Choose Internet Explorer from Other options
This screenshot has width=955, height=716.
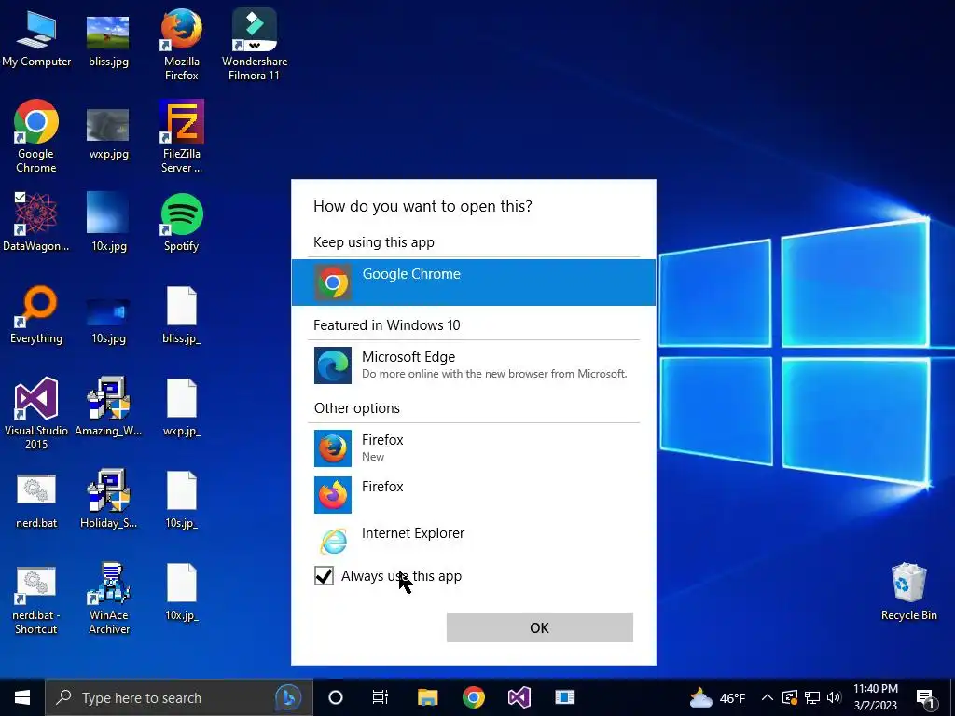(x=473, y=541)
